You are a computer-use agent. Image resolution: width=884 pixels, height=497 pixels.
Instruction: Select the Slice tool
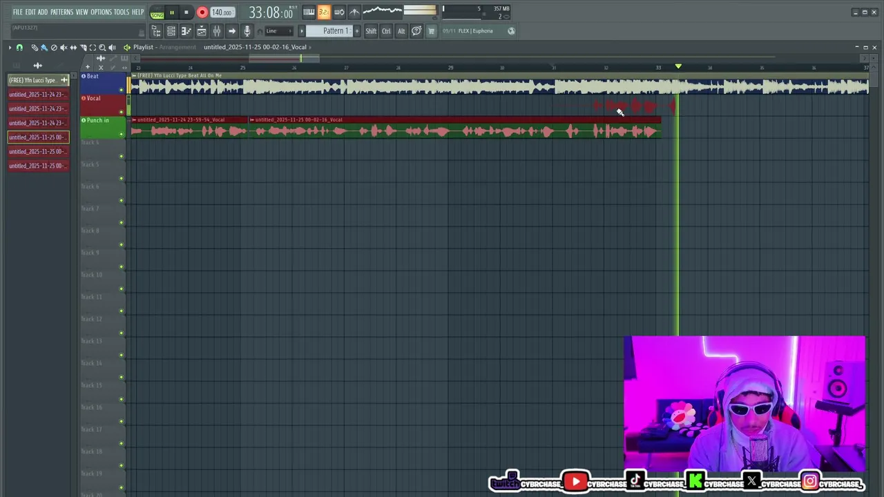[83, 48]
